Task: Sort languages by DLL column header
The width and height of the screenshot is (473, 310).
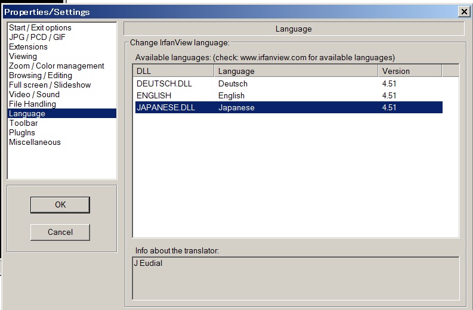Action: tap(173, 72)
